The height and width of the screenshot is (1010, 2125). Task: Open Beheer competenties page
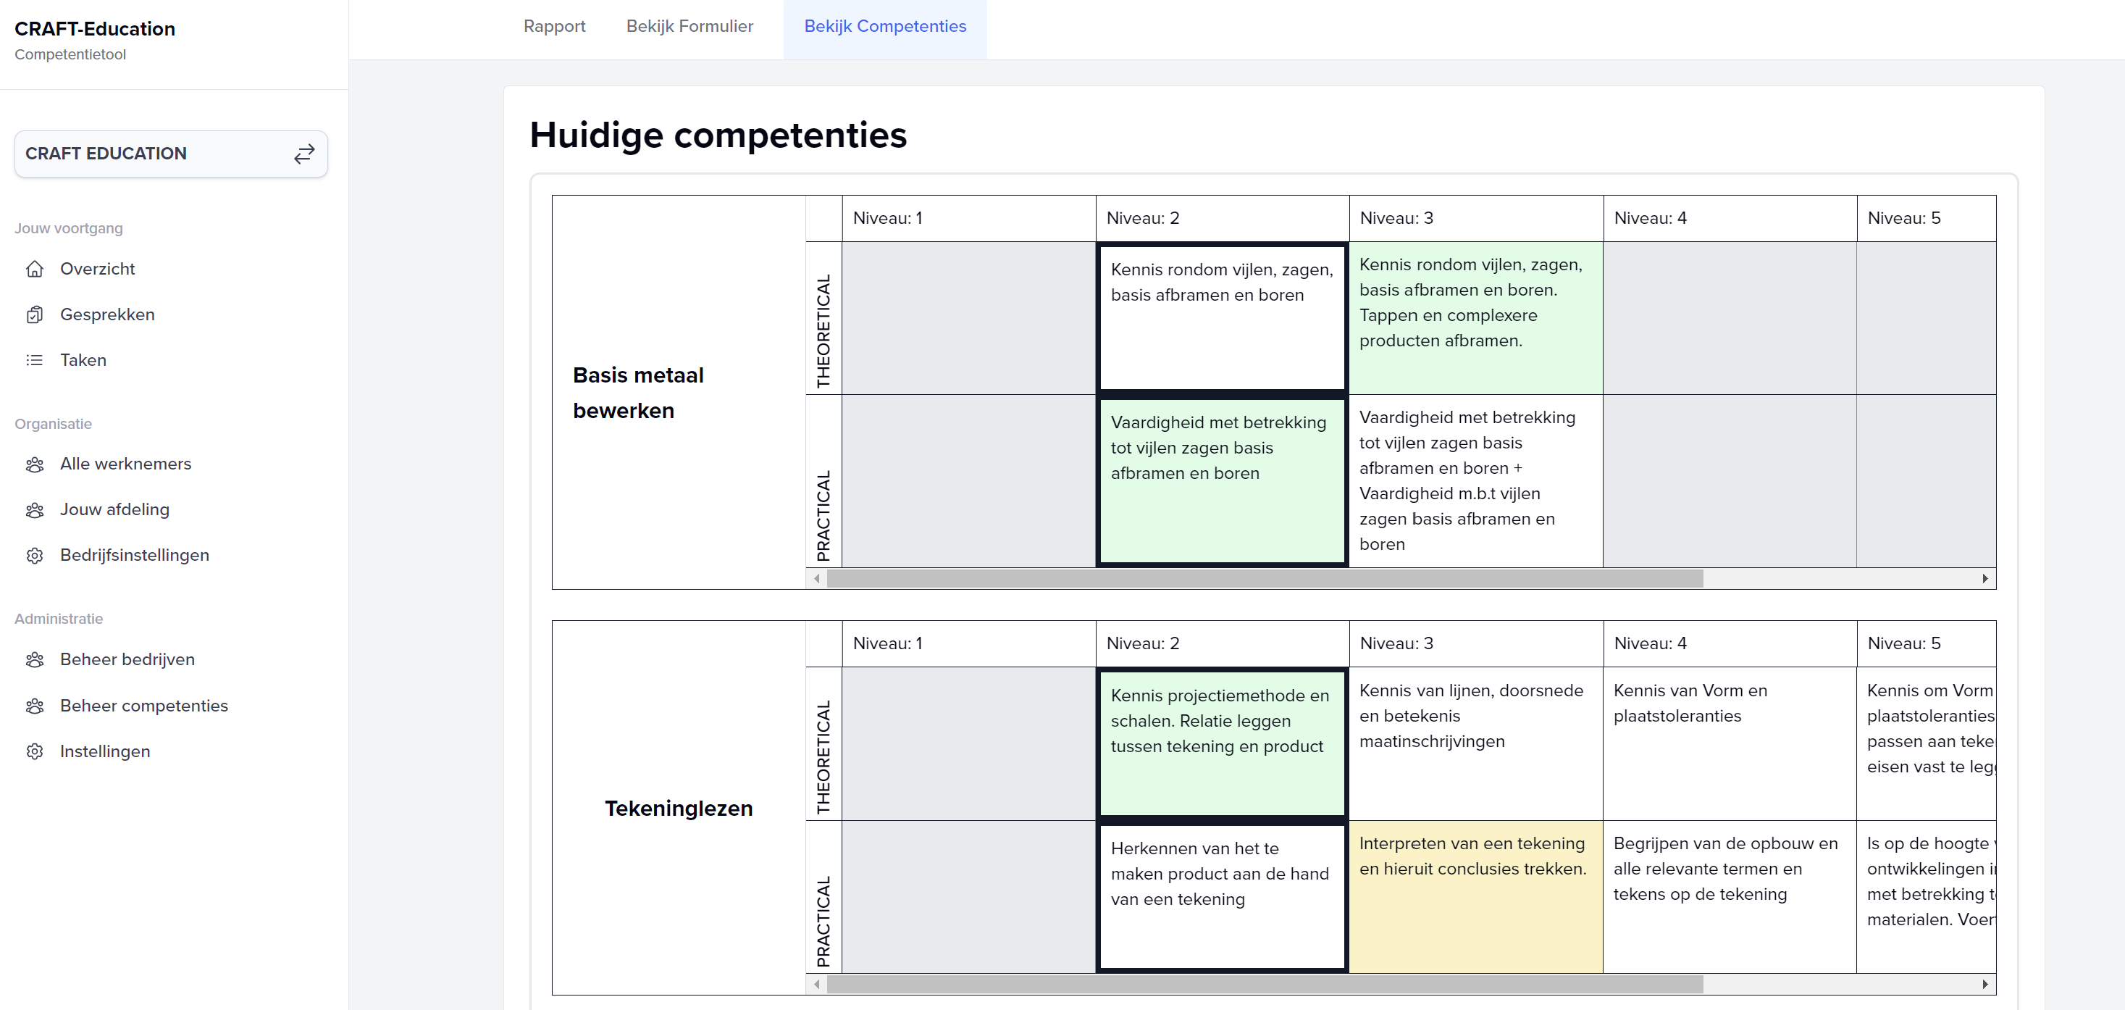[143, 706]
